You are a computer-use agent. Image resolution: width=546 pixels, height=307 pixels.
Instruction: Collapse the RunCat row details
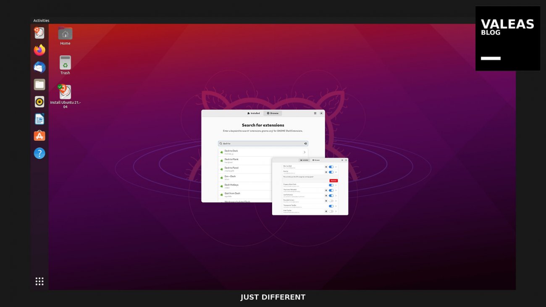336,172
